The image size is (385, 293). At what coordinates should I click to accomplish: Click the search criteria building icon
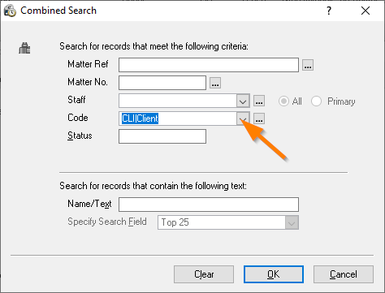coord(24,48)
